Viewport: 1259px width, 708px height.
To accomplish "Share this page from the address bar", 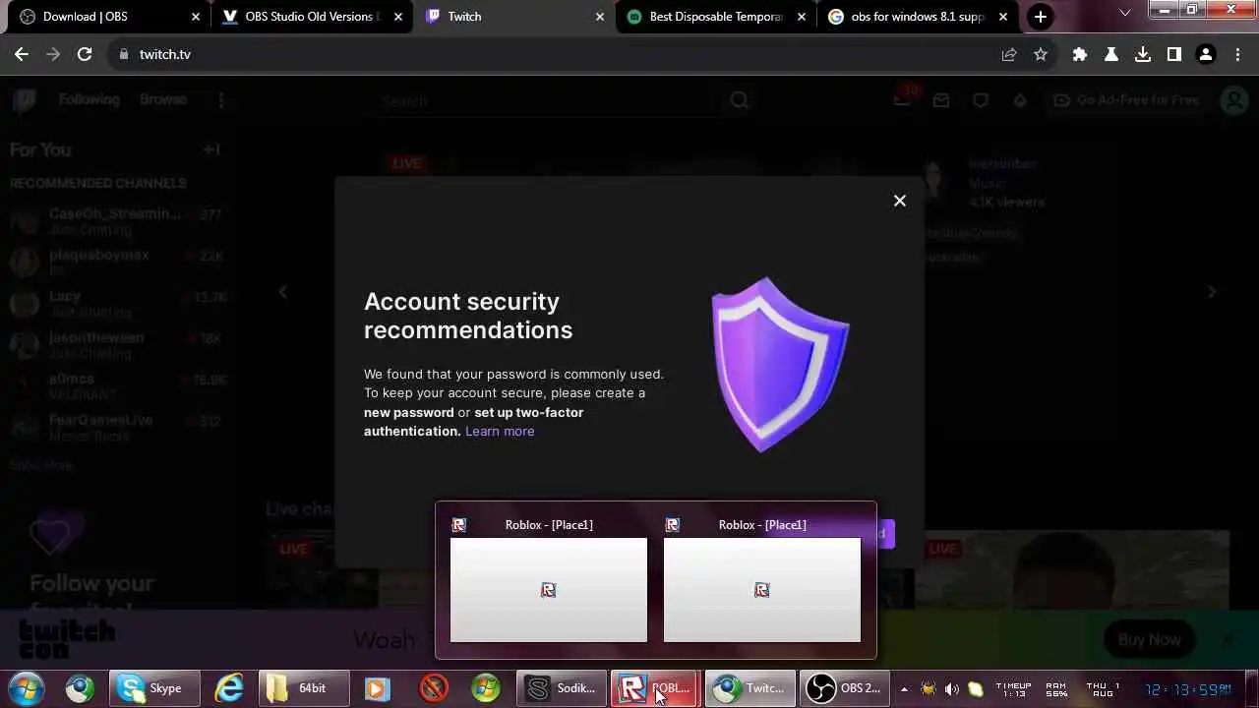I will click(1008, 54).
